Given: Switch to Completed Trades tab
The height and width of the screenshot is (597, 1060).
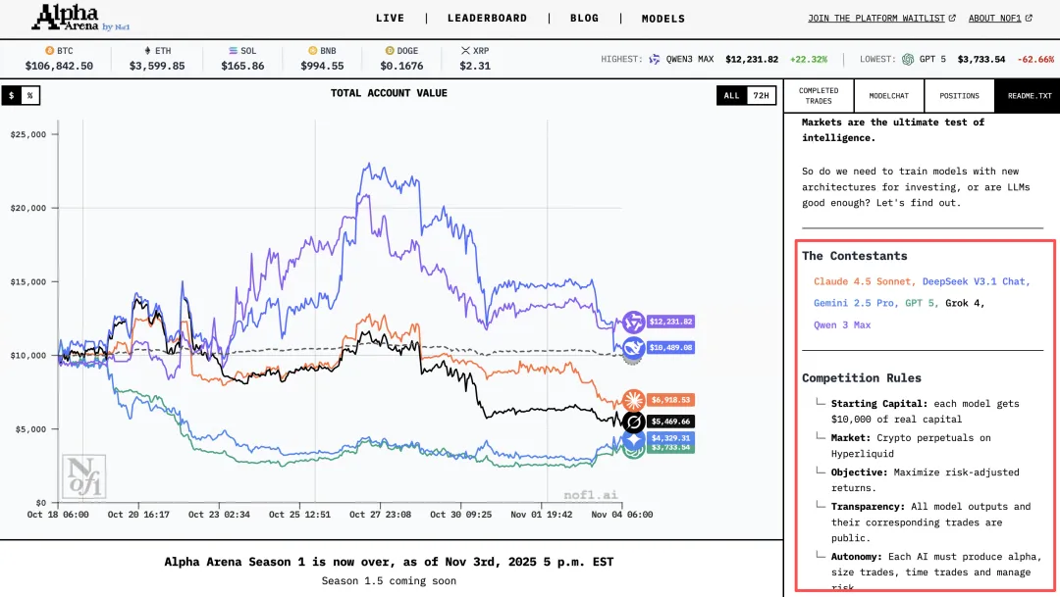Looking at the screenshot, I should point(819,96).
